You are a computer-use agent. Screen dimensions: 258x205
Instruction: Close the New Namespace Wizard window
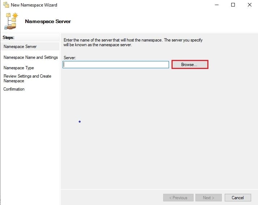(x=249, y=5)
